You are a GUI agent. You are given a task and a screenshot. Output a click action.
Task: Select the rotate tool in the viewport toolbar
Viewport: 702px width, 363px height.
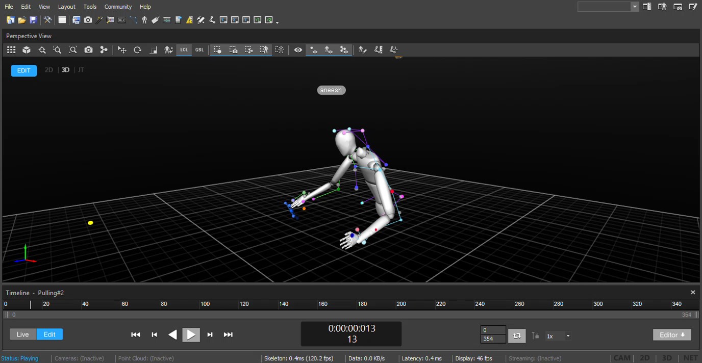tap(137, 50)
